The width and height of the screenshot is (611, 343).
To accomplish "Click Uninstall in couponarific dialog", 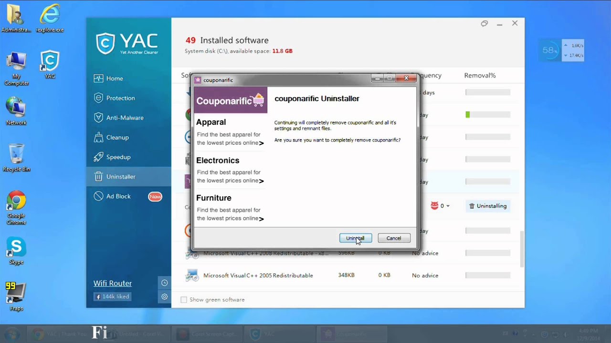I will point(355,238).
